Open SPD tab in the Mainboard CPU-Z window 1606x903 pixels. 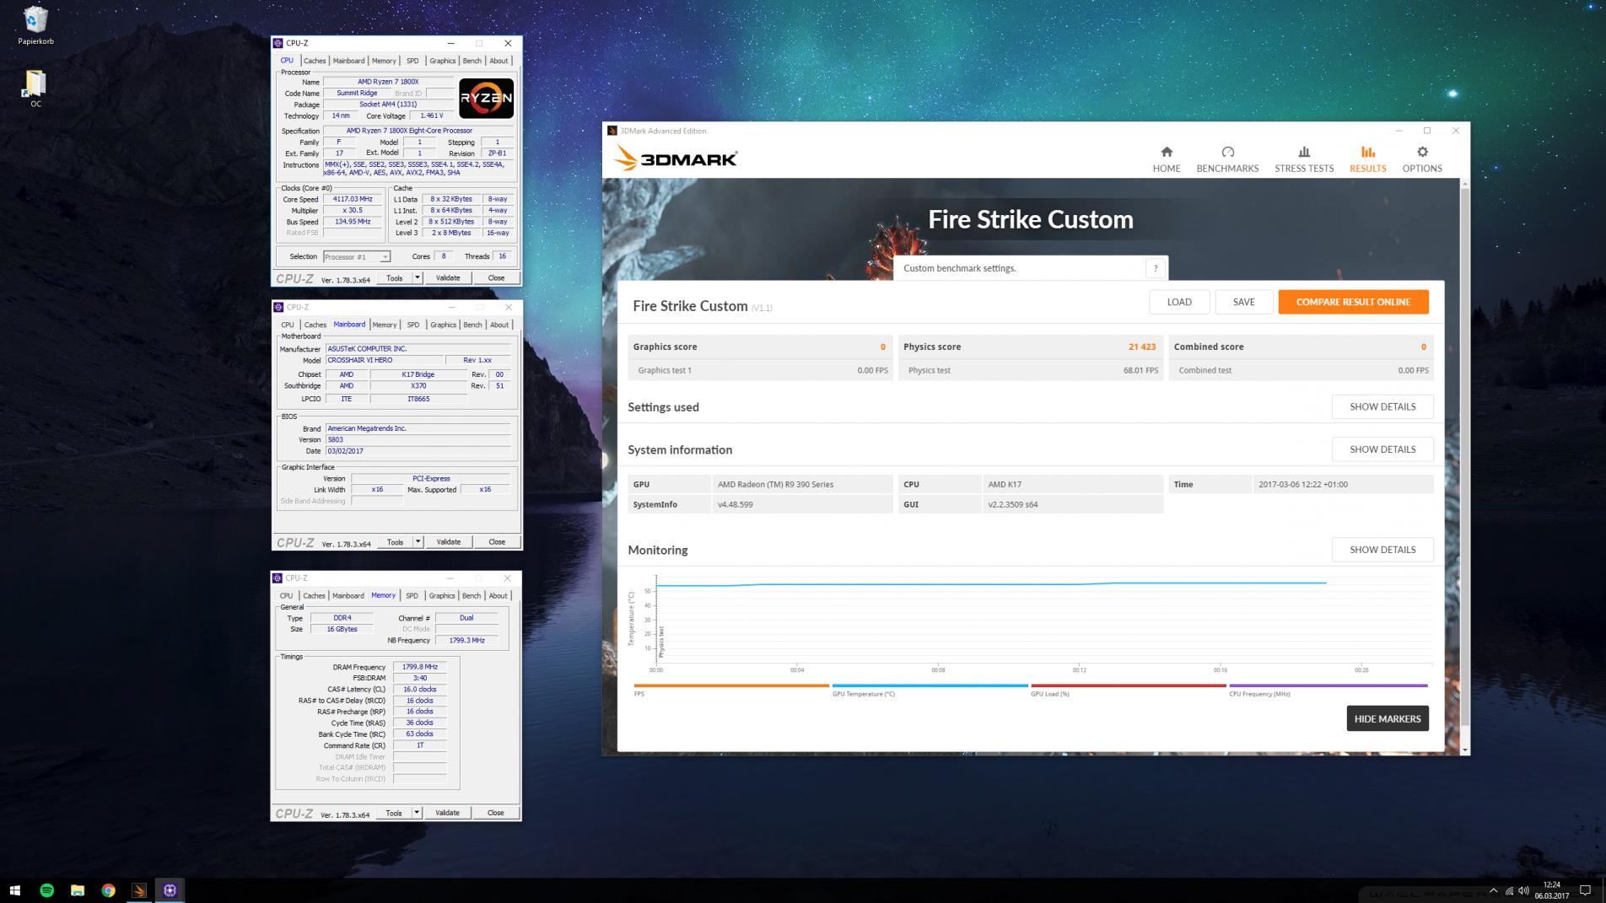tap(412, 325)
